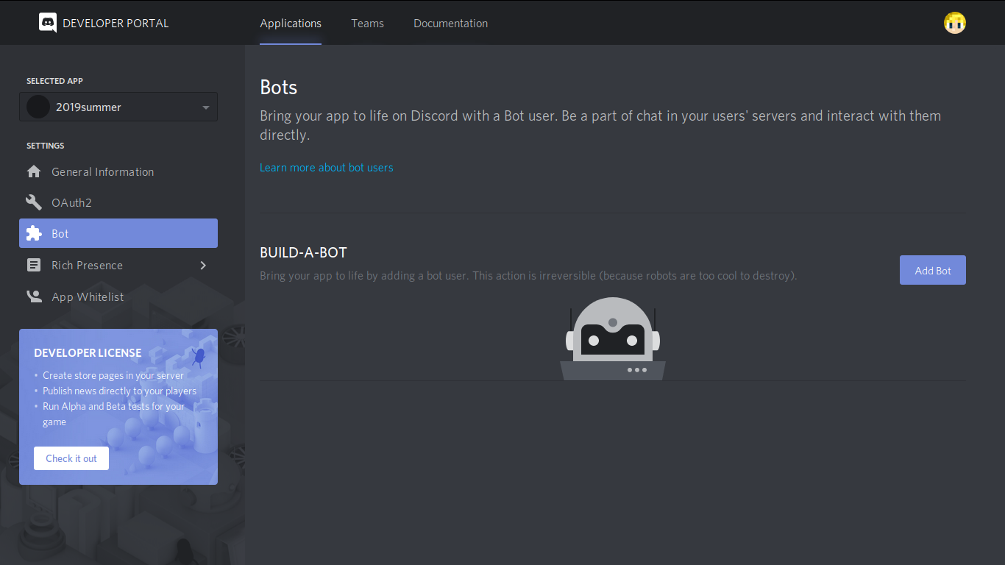The width and height of the screenshot is (1005, 565).
Task: Open App Whitelist settings
Action: click(x=118, y=296)
